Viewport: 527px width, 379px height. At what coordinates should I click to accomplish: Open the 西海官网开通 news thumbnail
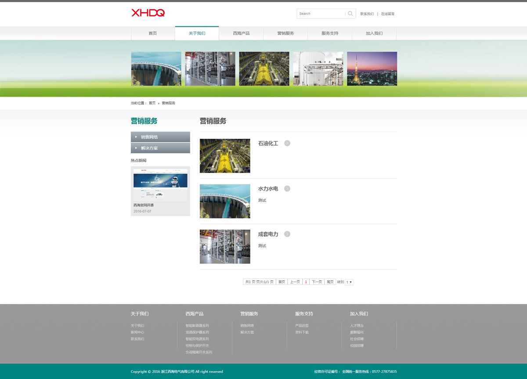pos(160,184)
